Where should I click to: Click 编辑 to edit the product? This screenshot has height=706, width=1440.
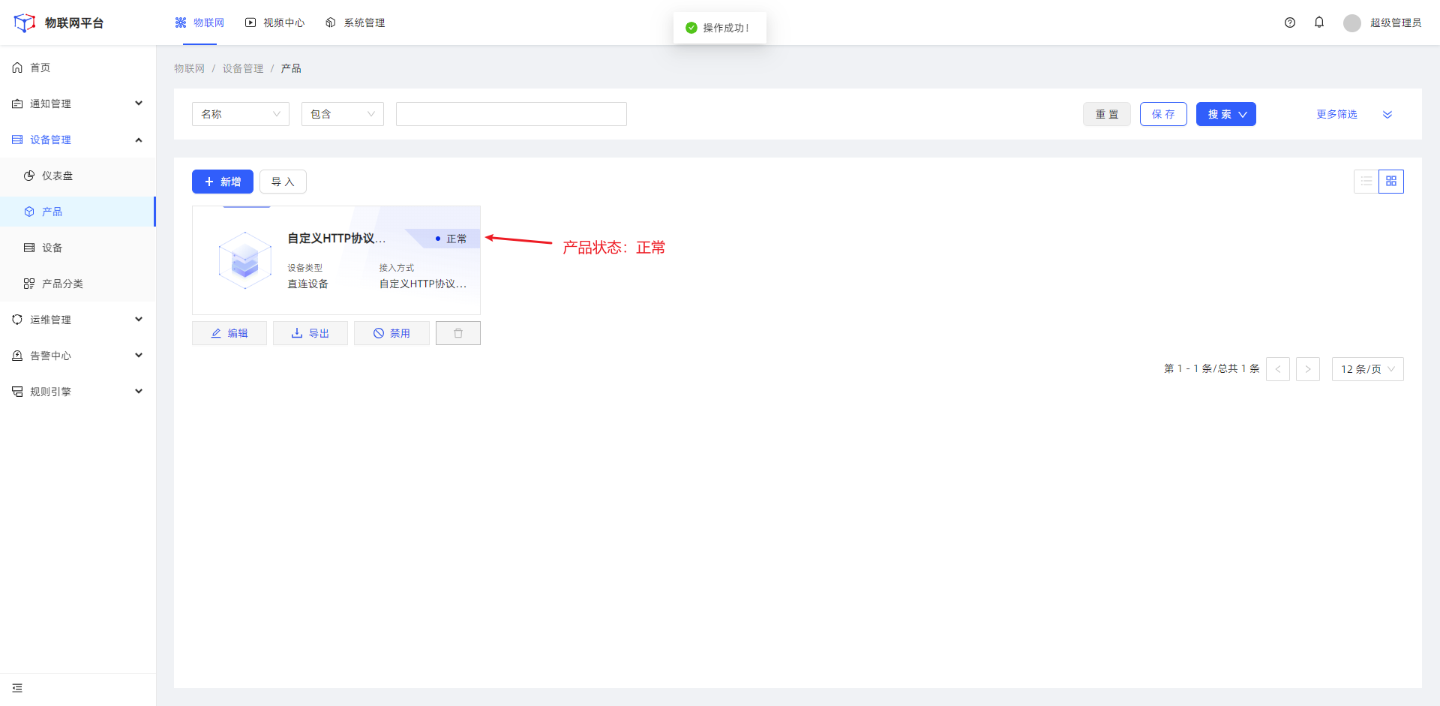(229, 333)
